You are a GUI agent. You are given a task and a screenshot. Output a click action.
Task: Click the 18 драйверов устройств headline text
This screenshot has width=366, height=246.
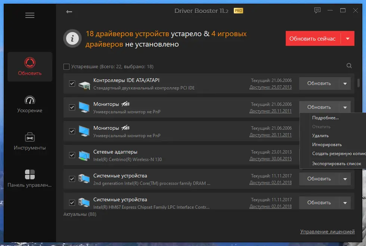point(127,34)
